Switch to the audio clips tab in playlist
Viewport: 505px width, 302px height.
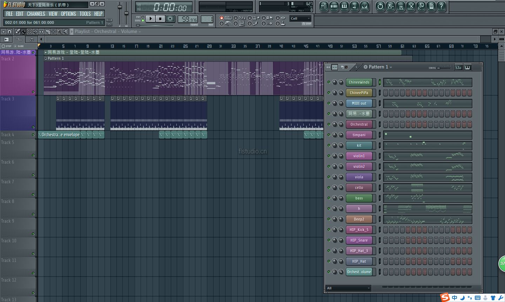[x=6, y=39]
